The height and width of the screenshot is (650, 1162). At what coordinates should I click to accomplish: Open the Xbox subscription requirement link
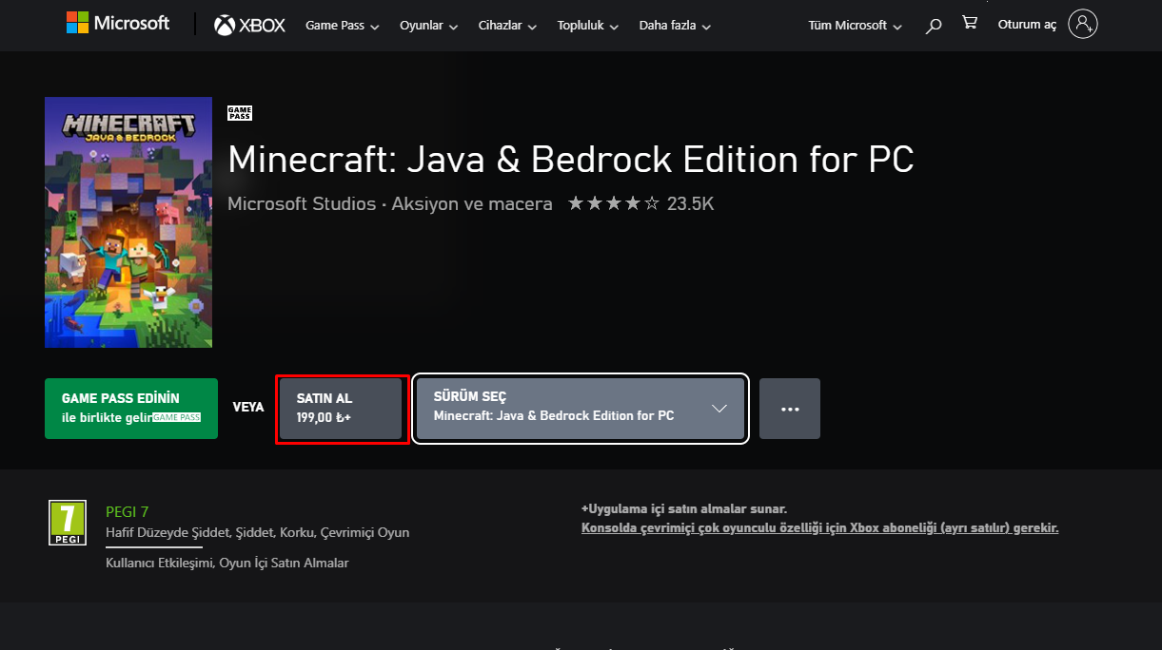819,527
